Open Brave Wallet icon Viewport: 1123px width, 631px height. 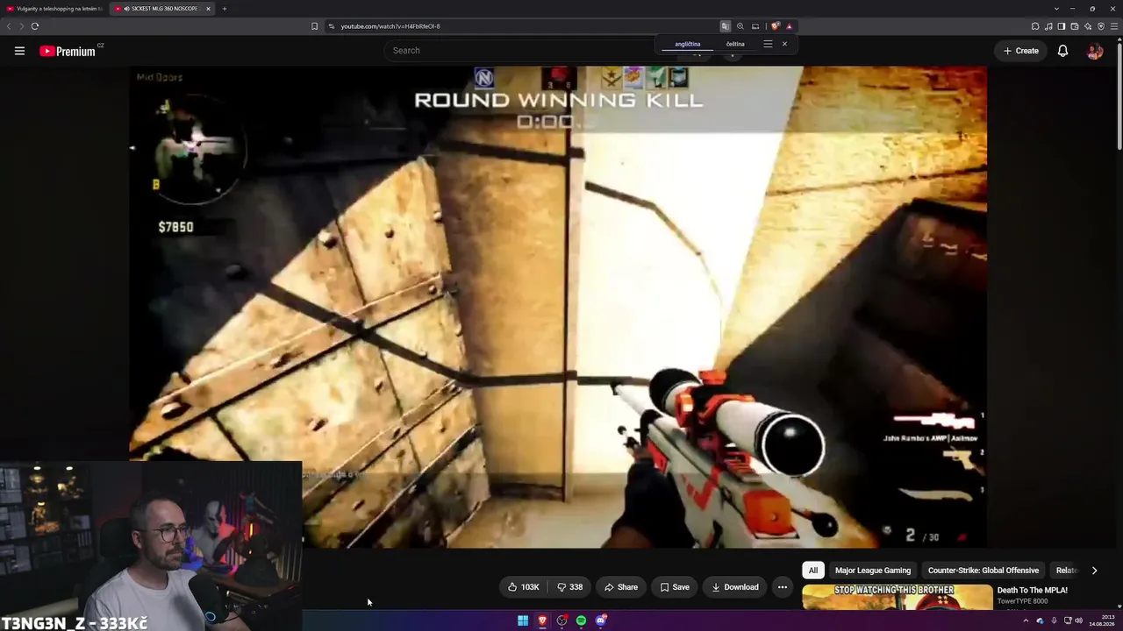1075,26
